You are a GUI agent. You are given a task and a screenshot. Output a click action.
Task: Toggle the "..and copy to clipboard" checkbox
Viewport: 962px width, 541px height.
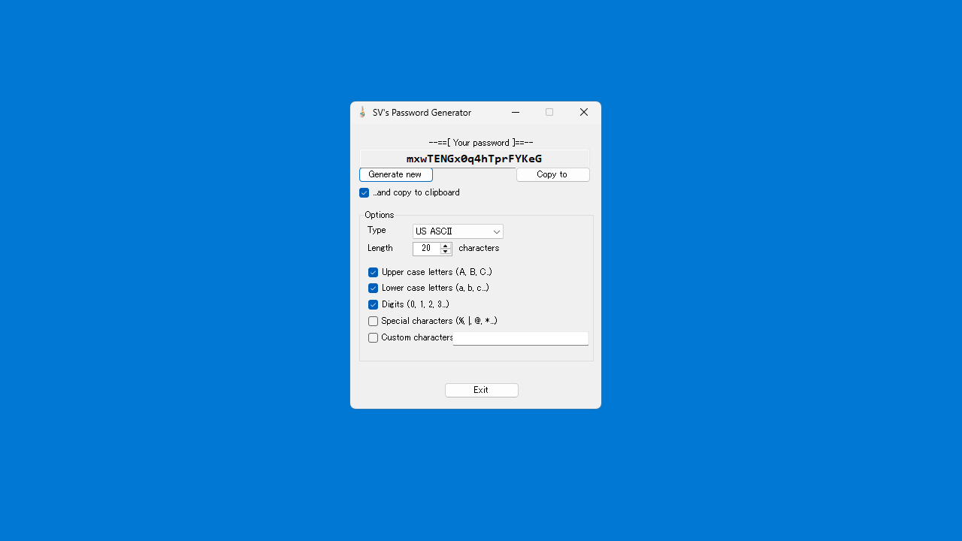365,192
